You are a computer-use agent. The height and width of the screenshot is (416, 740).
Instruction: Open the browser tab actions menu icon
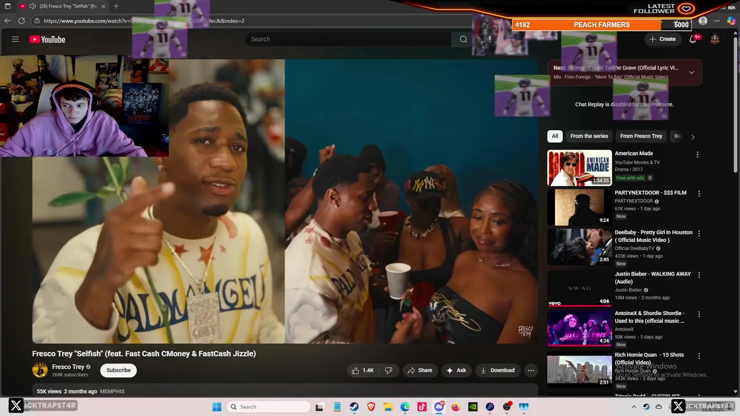pyautogui.click(x=8, y=6)
